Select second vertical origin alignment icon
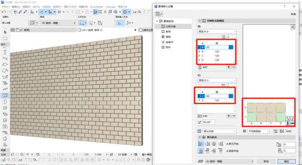Screen dimensions: 302x165 click(207, 151)
